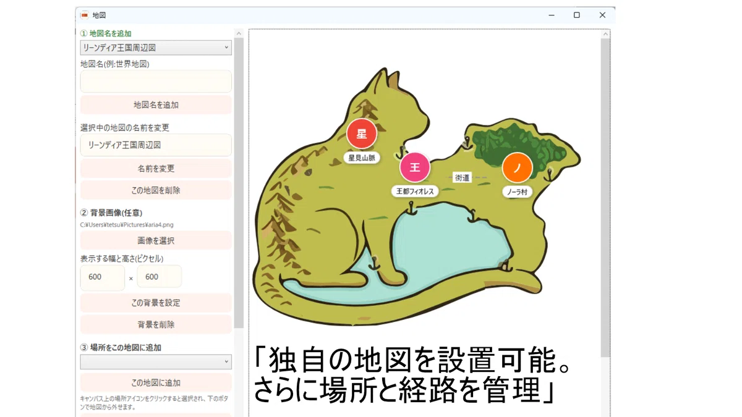Image resolution: width=742 pixels, height=417 pixels.
Task: Click the red 星 place marker
Action: (362, 134)
